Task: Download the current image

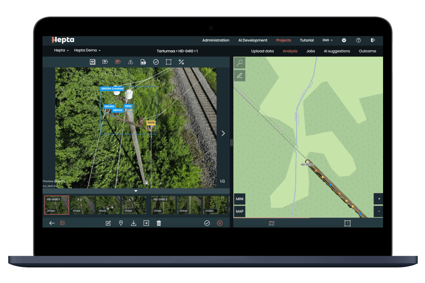Action: (134, 223)
